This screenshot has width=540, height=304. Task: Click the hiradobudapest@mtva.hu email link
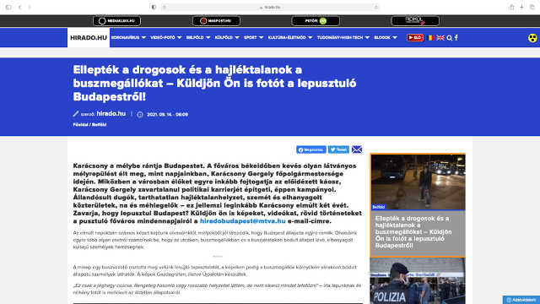(243, 221)
